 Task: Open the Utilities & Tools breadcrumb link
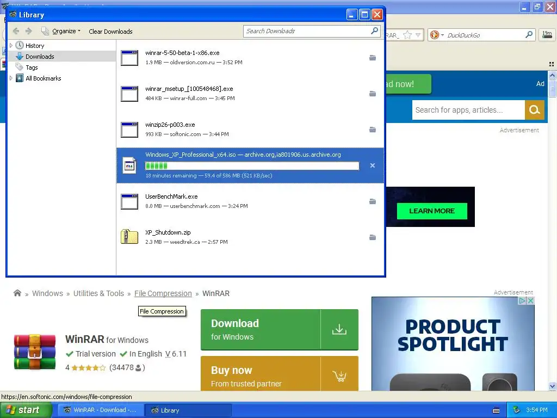(x=98, y=293)
